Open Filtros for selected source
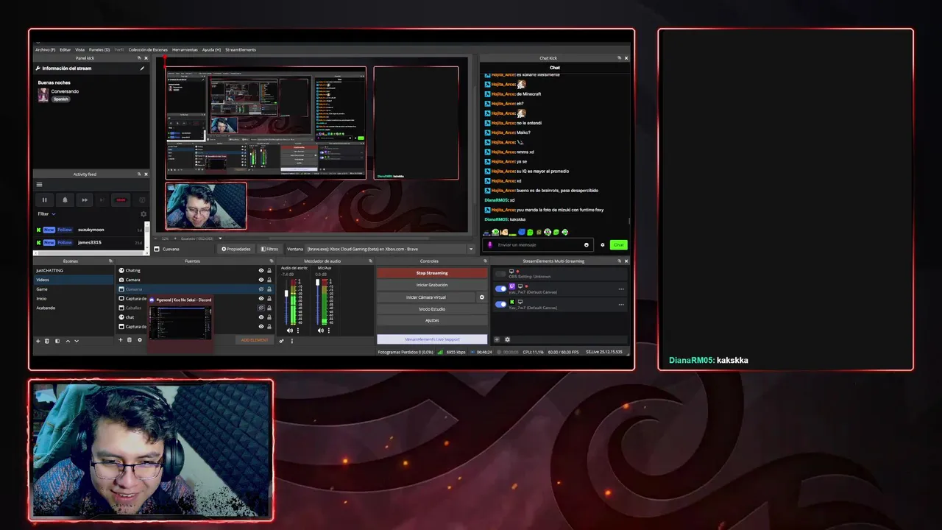942x530 pixels. coord(269,249)
